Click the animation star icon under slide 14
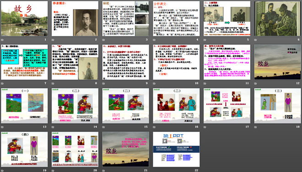Viewport: 302px width, 172px height. 53,127
